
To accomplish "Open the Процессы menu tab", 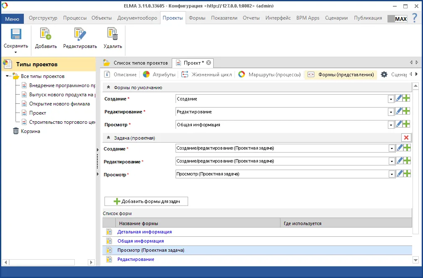I will (x=75, y=18).
